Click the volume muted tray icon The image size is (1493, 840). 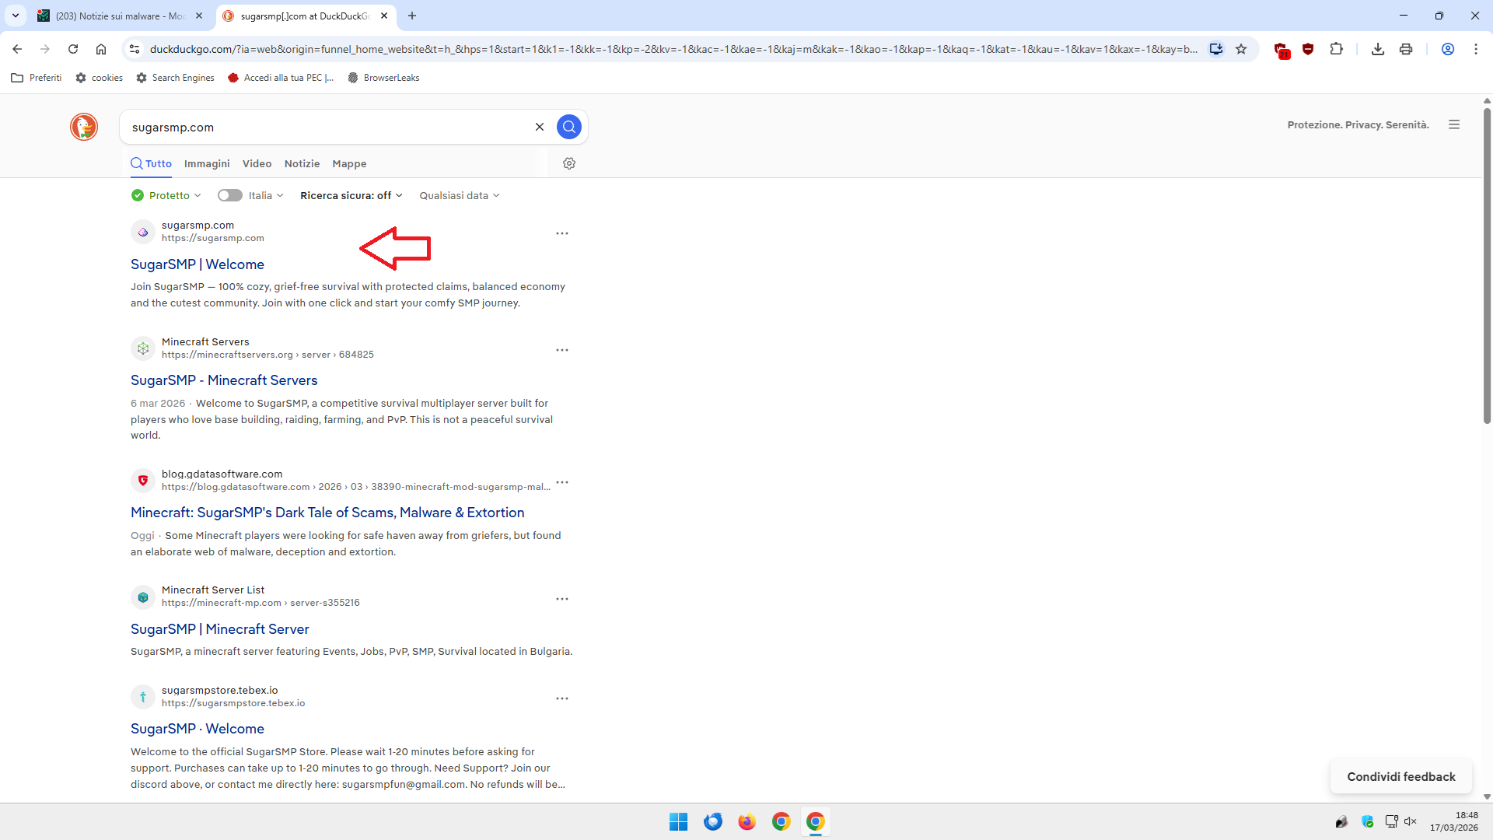coord(1411,821)
